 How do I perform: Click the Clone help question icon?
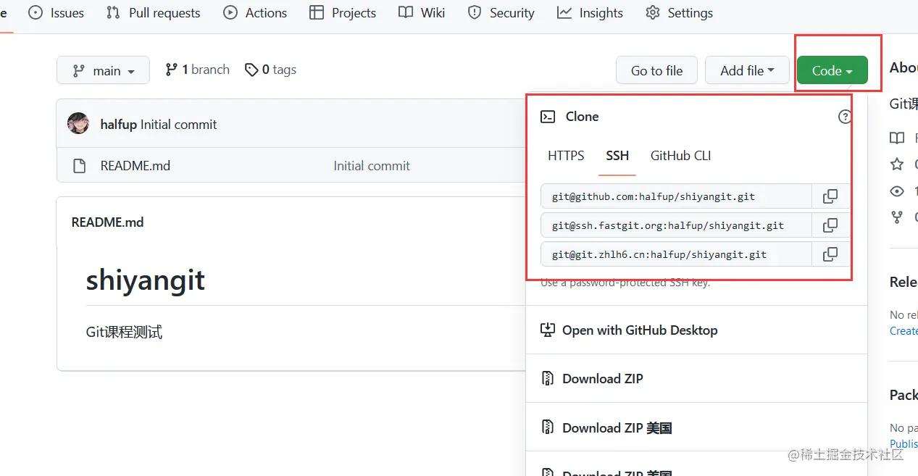coord(845,117)
